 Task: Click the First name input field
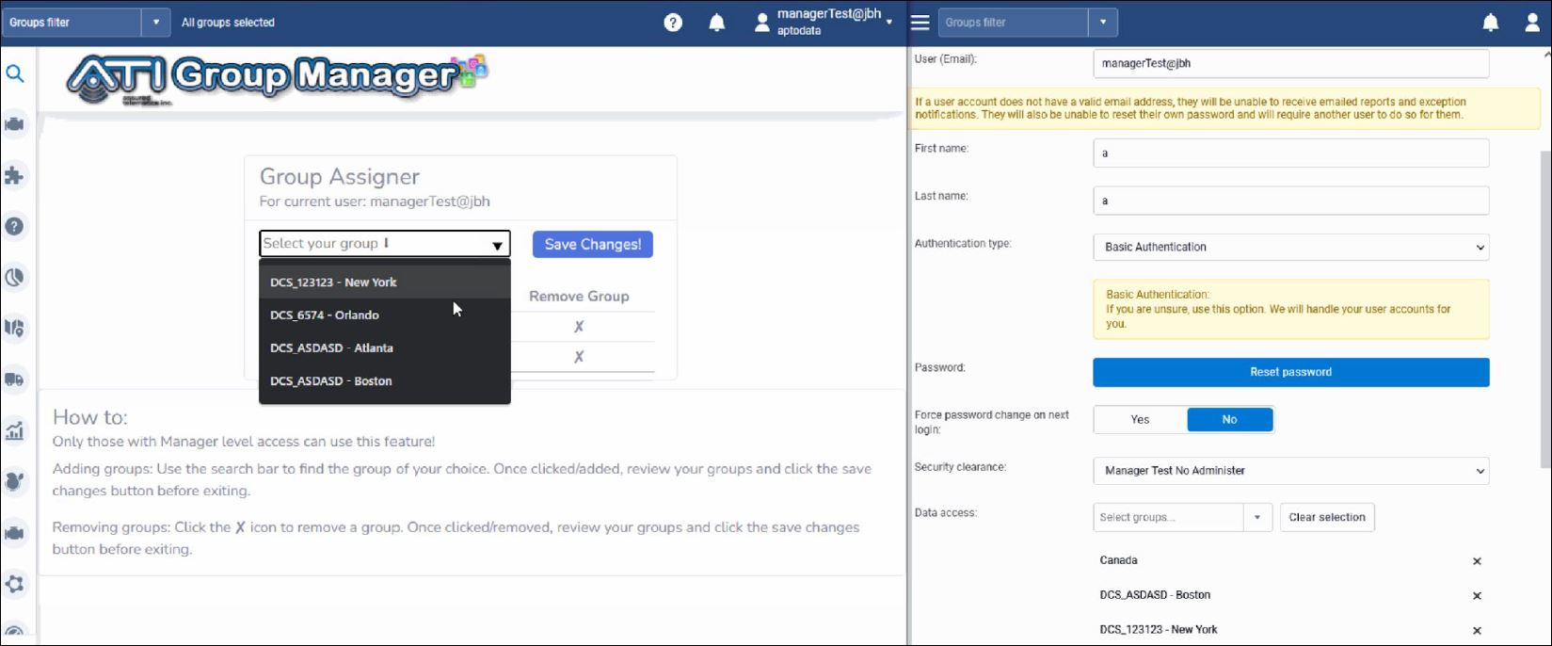(x=1290, y=153)
